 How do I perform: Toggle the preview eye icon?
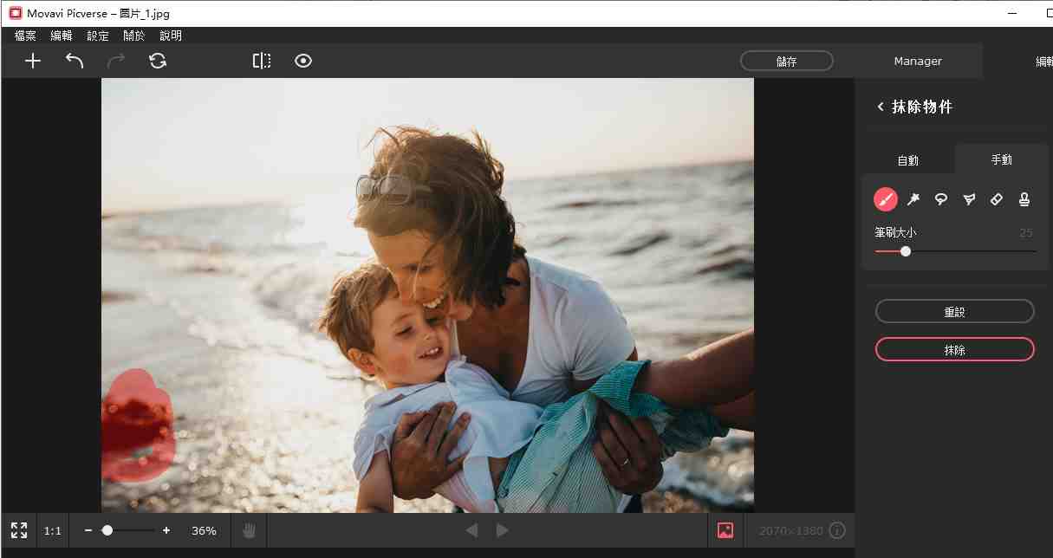(x=303, y=61)
